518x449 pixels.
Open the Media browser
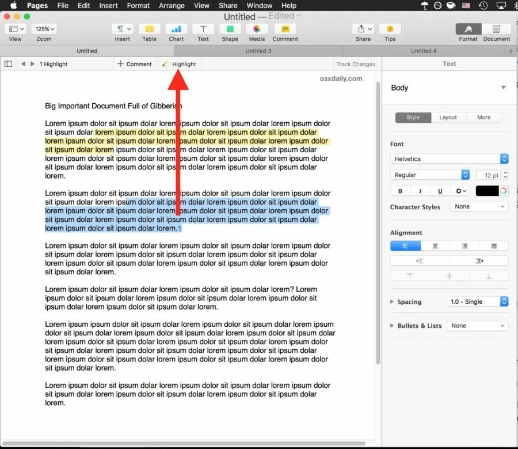[x=257, y=29]
